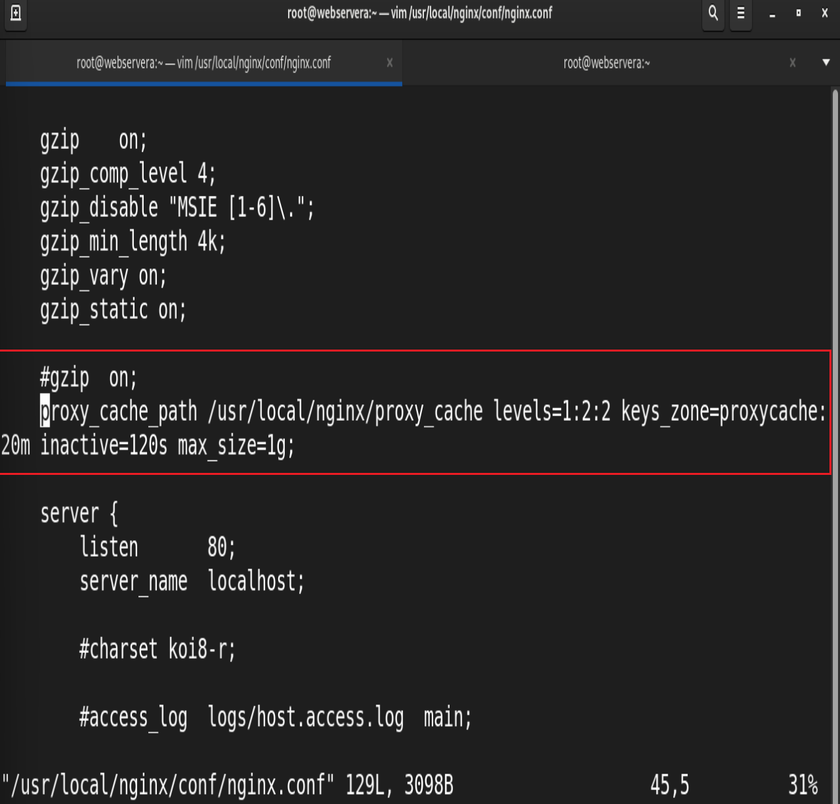Click the 'listen 80;' line
Screen dimensions: 840x804
click(x=158, y=547)
